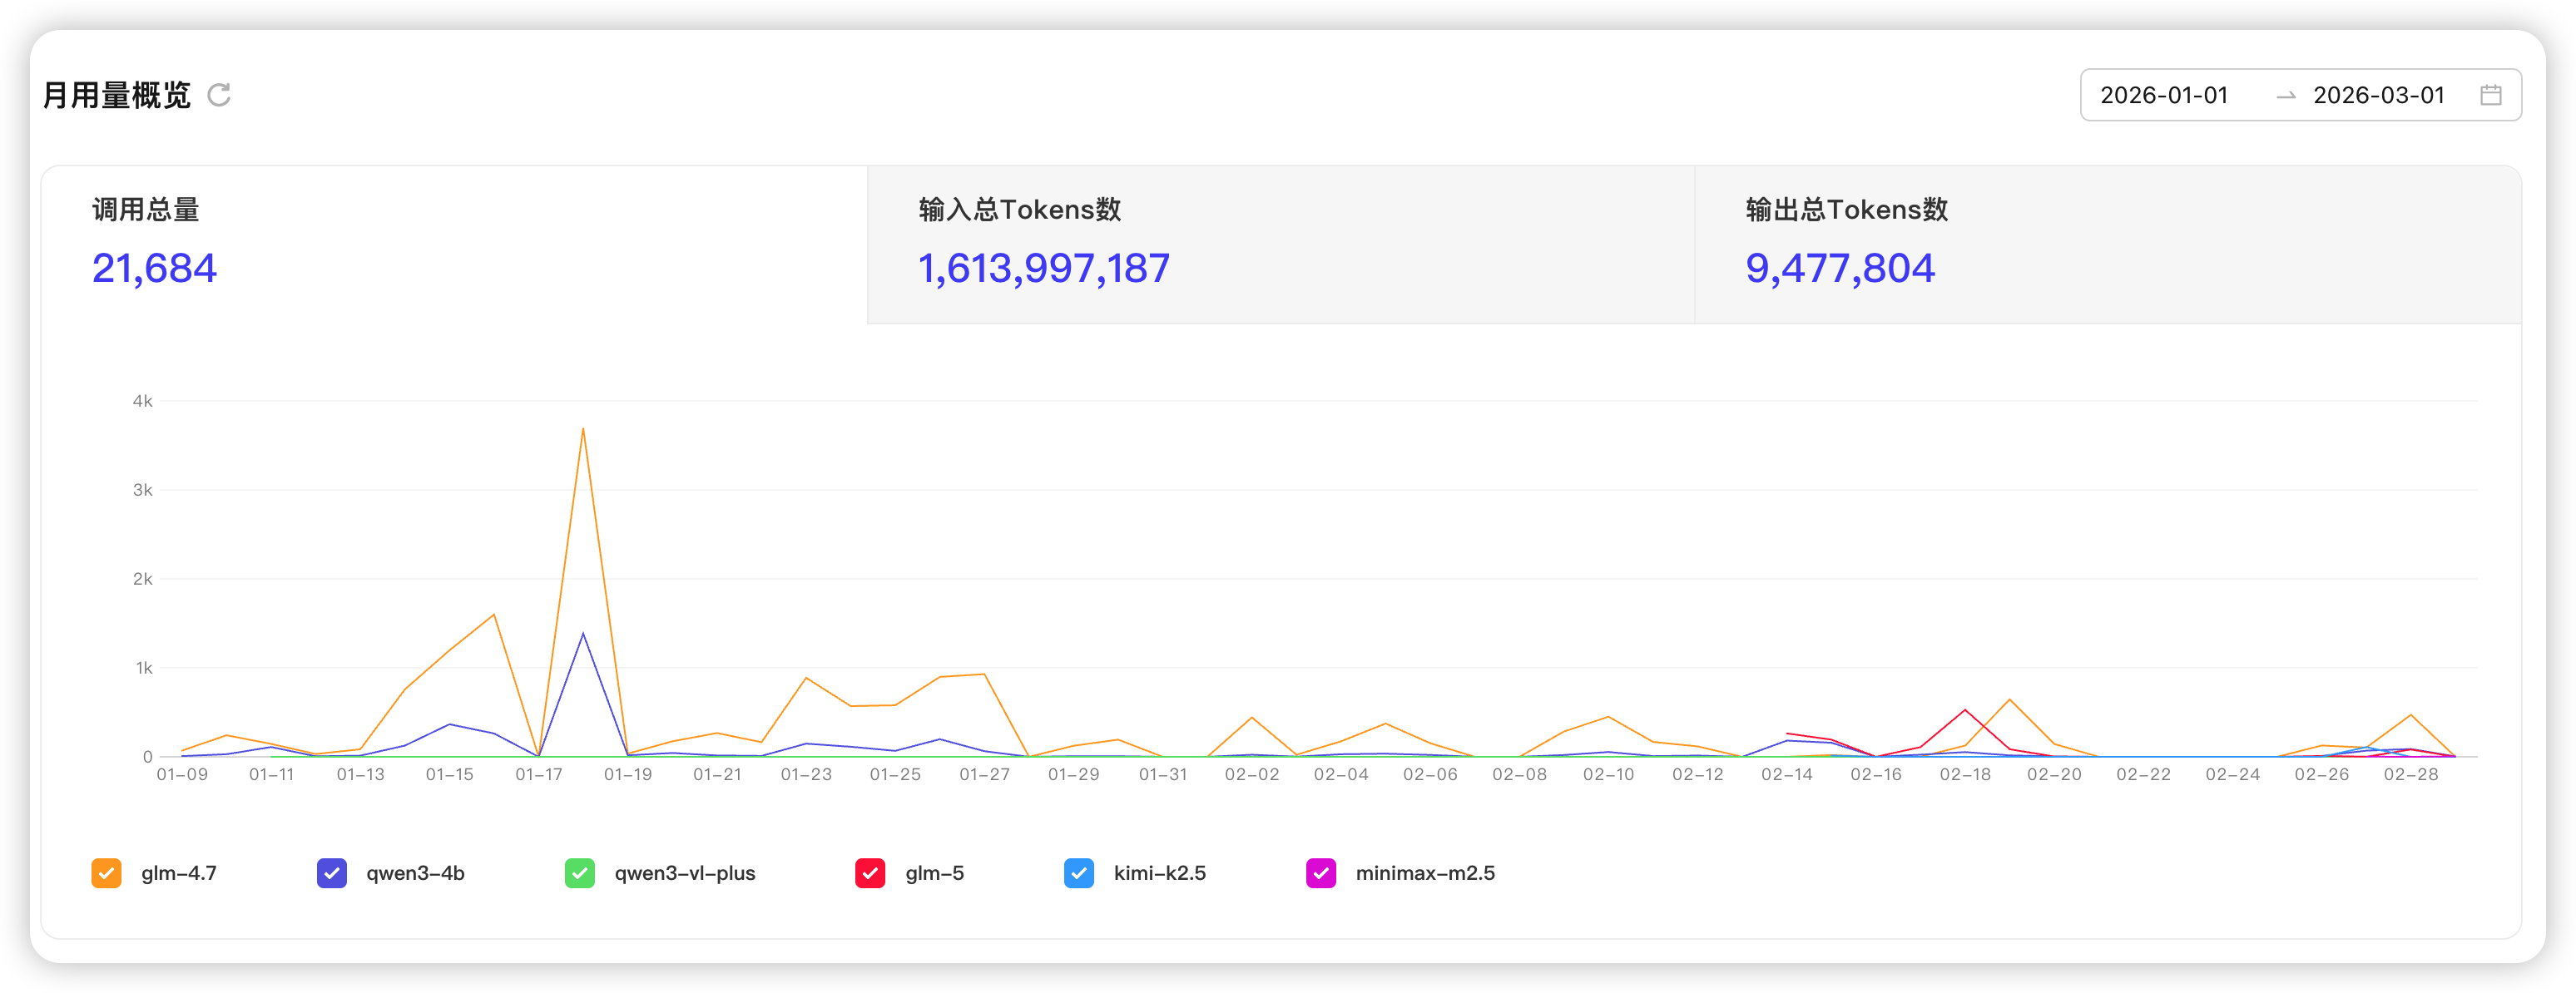The width and height of the screenshot is (2576, 993).
Task: Select the 调用总量 tab
Action: [x=454, y=244]
